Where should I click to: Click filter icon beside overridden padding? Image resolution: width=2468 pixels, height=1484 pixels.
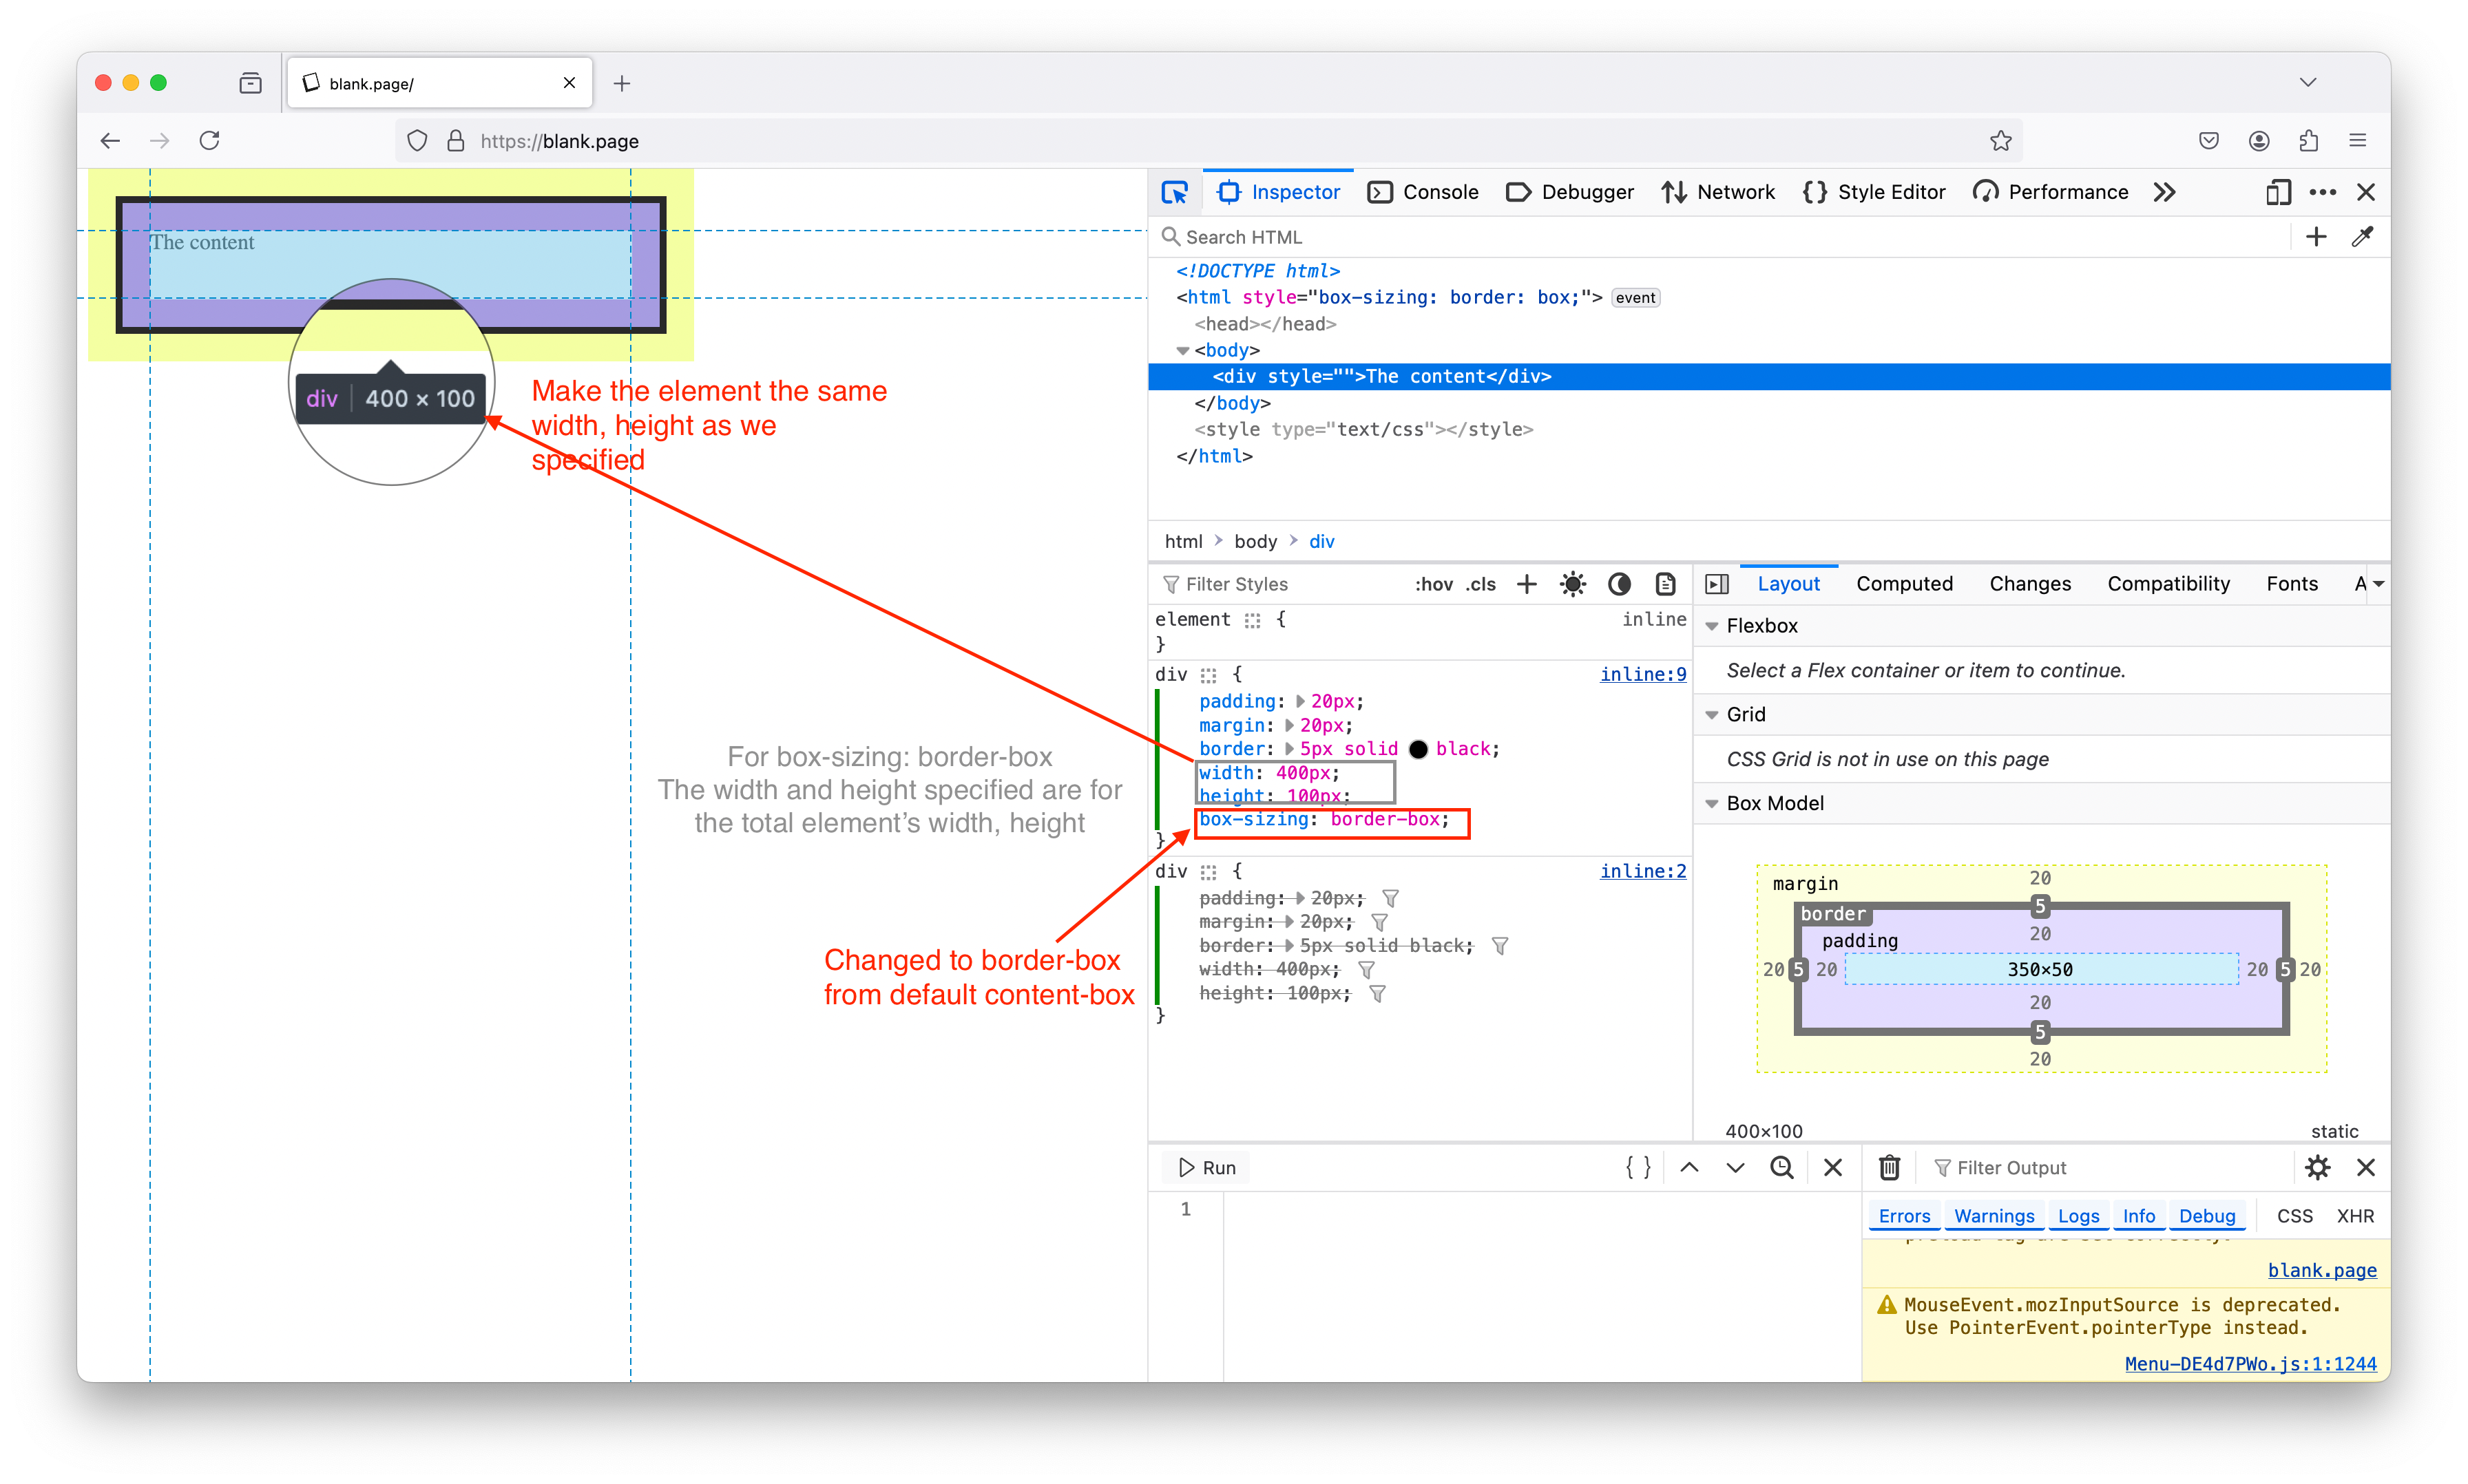click(1390, 898)
